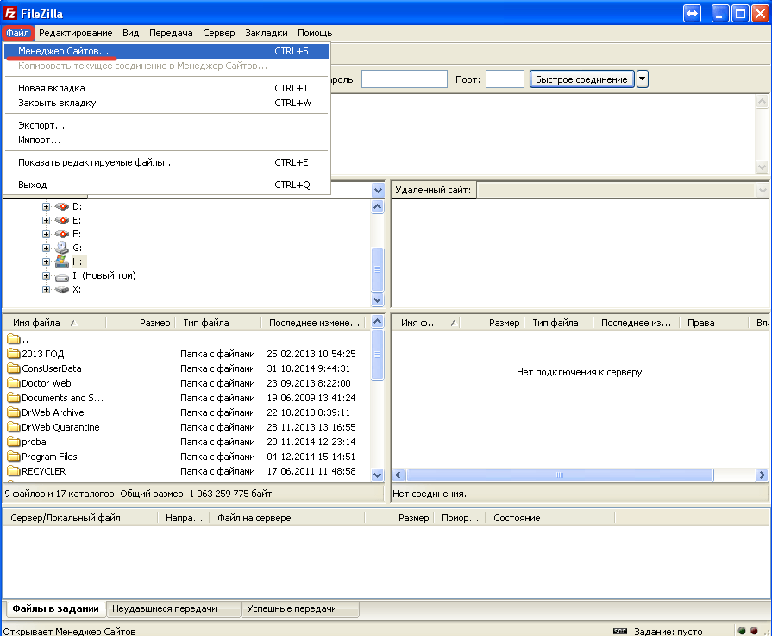The width and height of the screenshot is (772, 636).
Task: Select the RECYCLER folder icon
Action: pos(14,471)
